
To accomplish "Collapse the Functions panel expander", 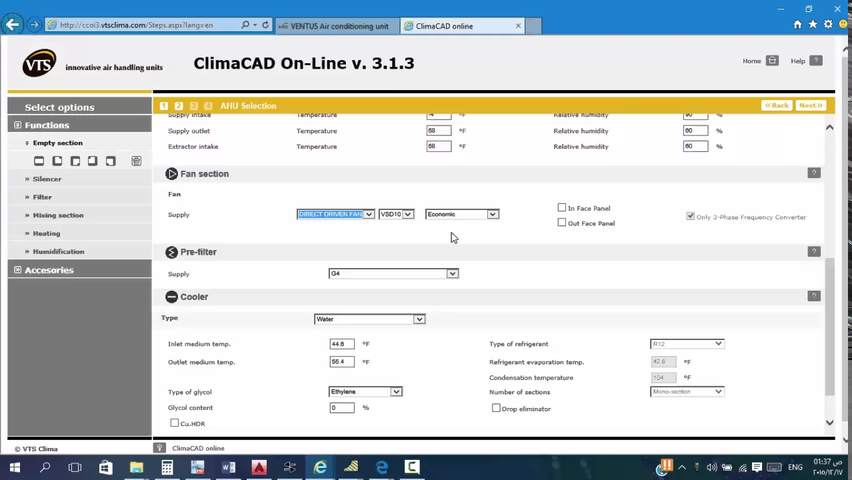I will coord(18,125).
